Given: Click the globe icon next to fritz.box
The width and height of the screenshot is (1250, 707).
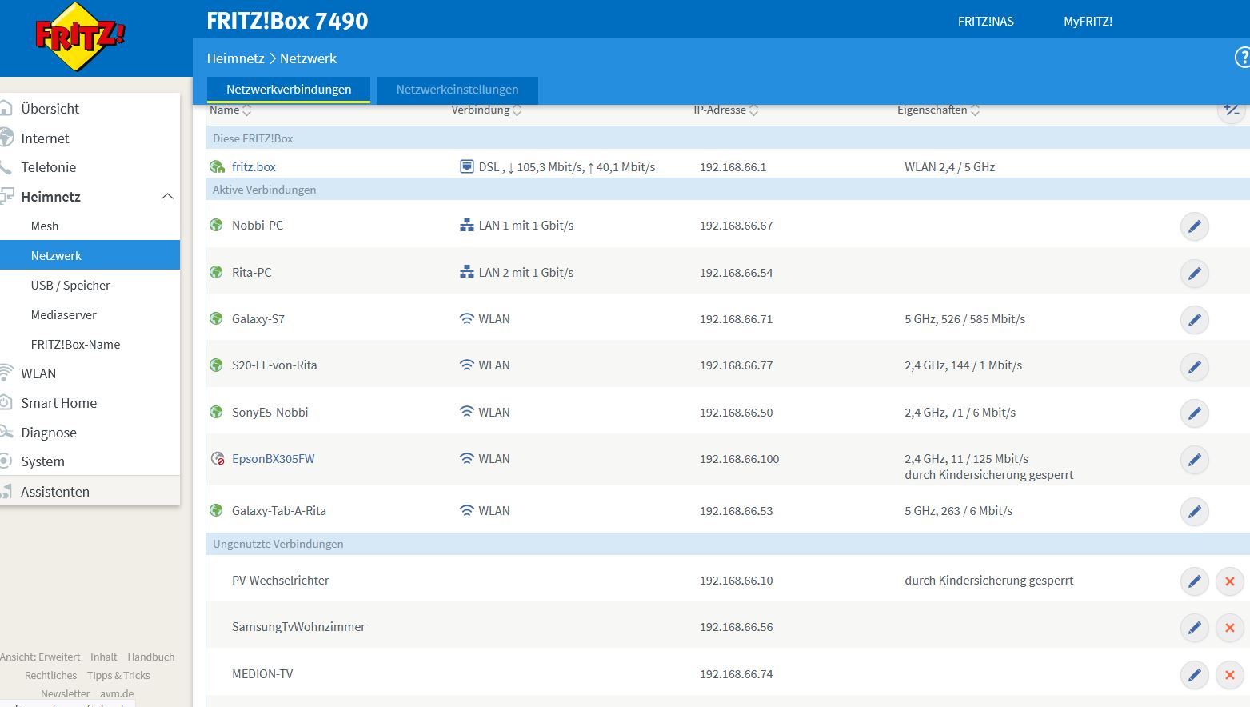Looking at the screenshot, I should (x=217, y=166).
